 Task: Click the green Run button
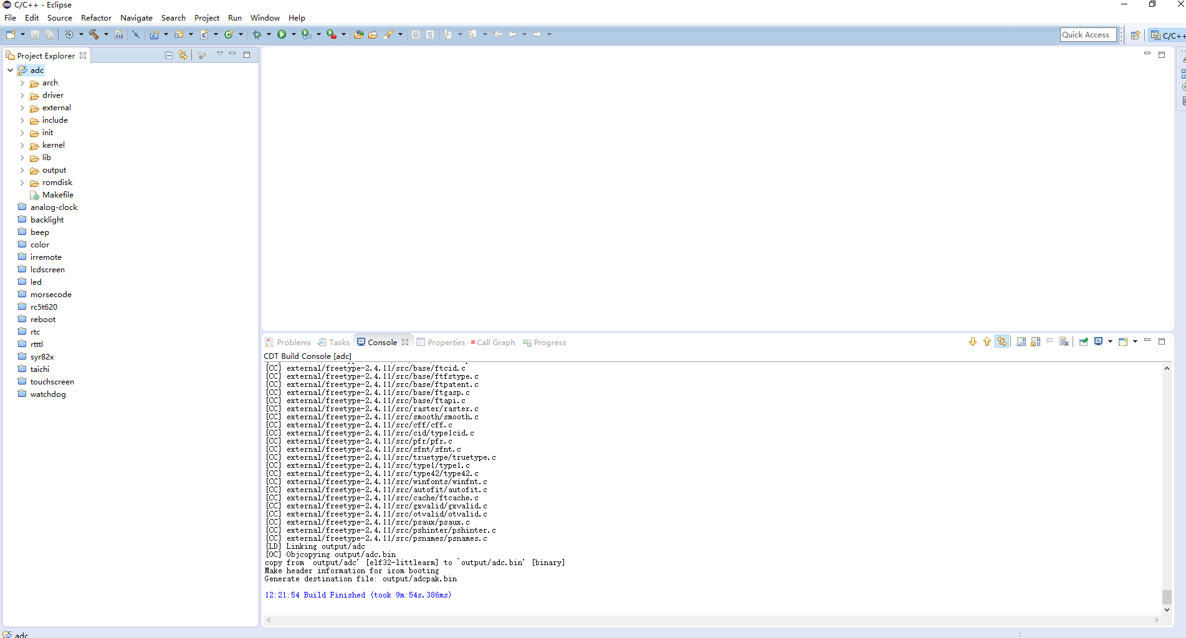(282, 34)
